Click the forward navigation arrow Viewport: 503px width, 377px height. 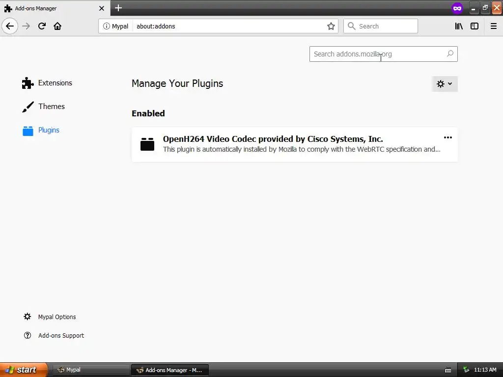[x=26, y=26]
